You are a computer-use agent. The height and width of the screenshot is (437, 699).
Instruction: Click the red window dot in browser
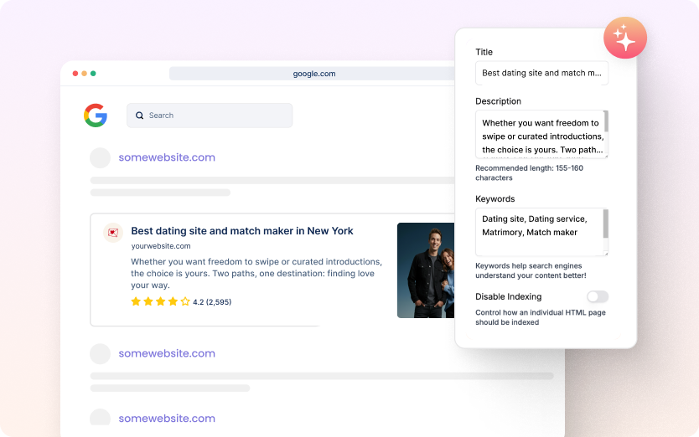tap(75, 74)
